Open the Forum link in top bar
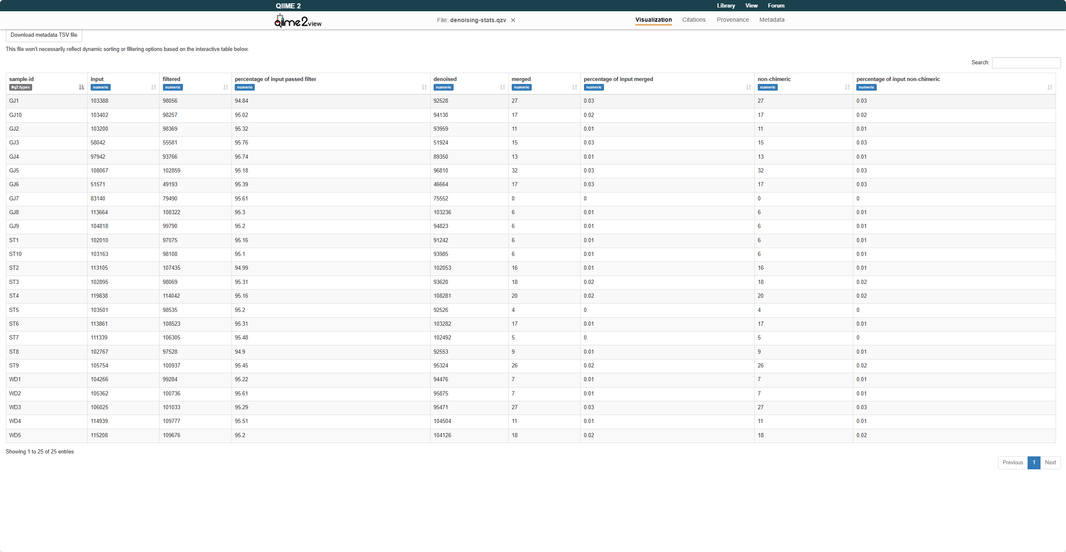 pos(776,5)
